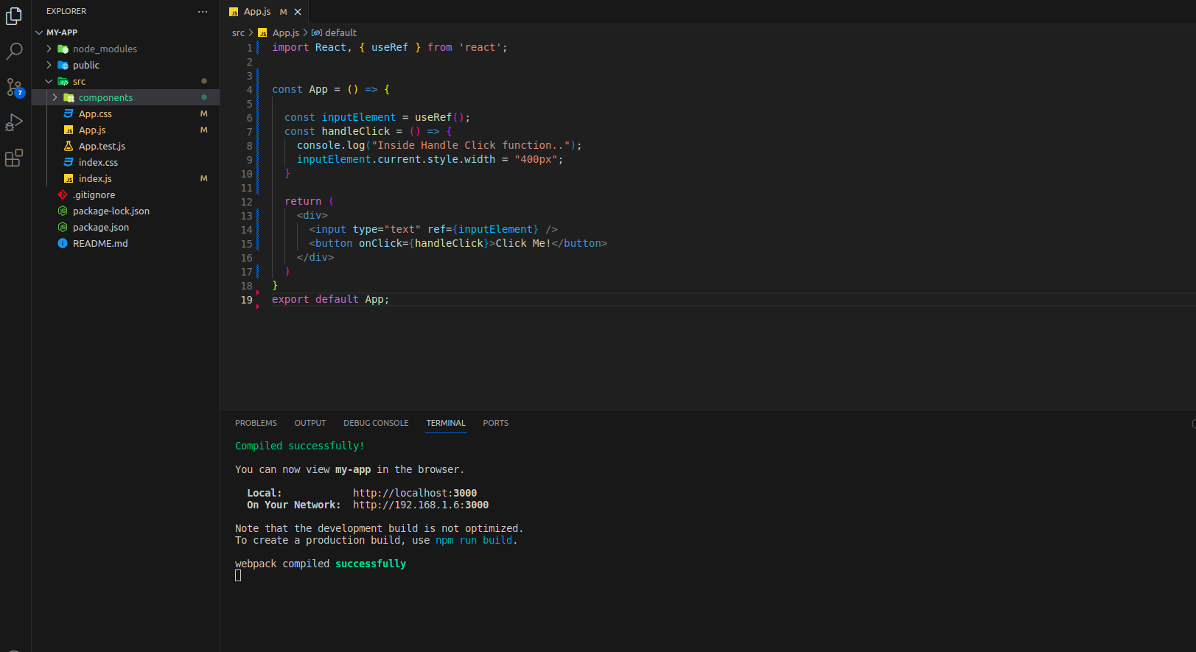This screenshot has width=1196, height=652.
Task: Open the Explorer view in activity bar
Action: (14, 16)
